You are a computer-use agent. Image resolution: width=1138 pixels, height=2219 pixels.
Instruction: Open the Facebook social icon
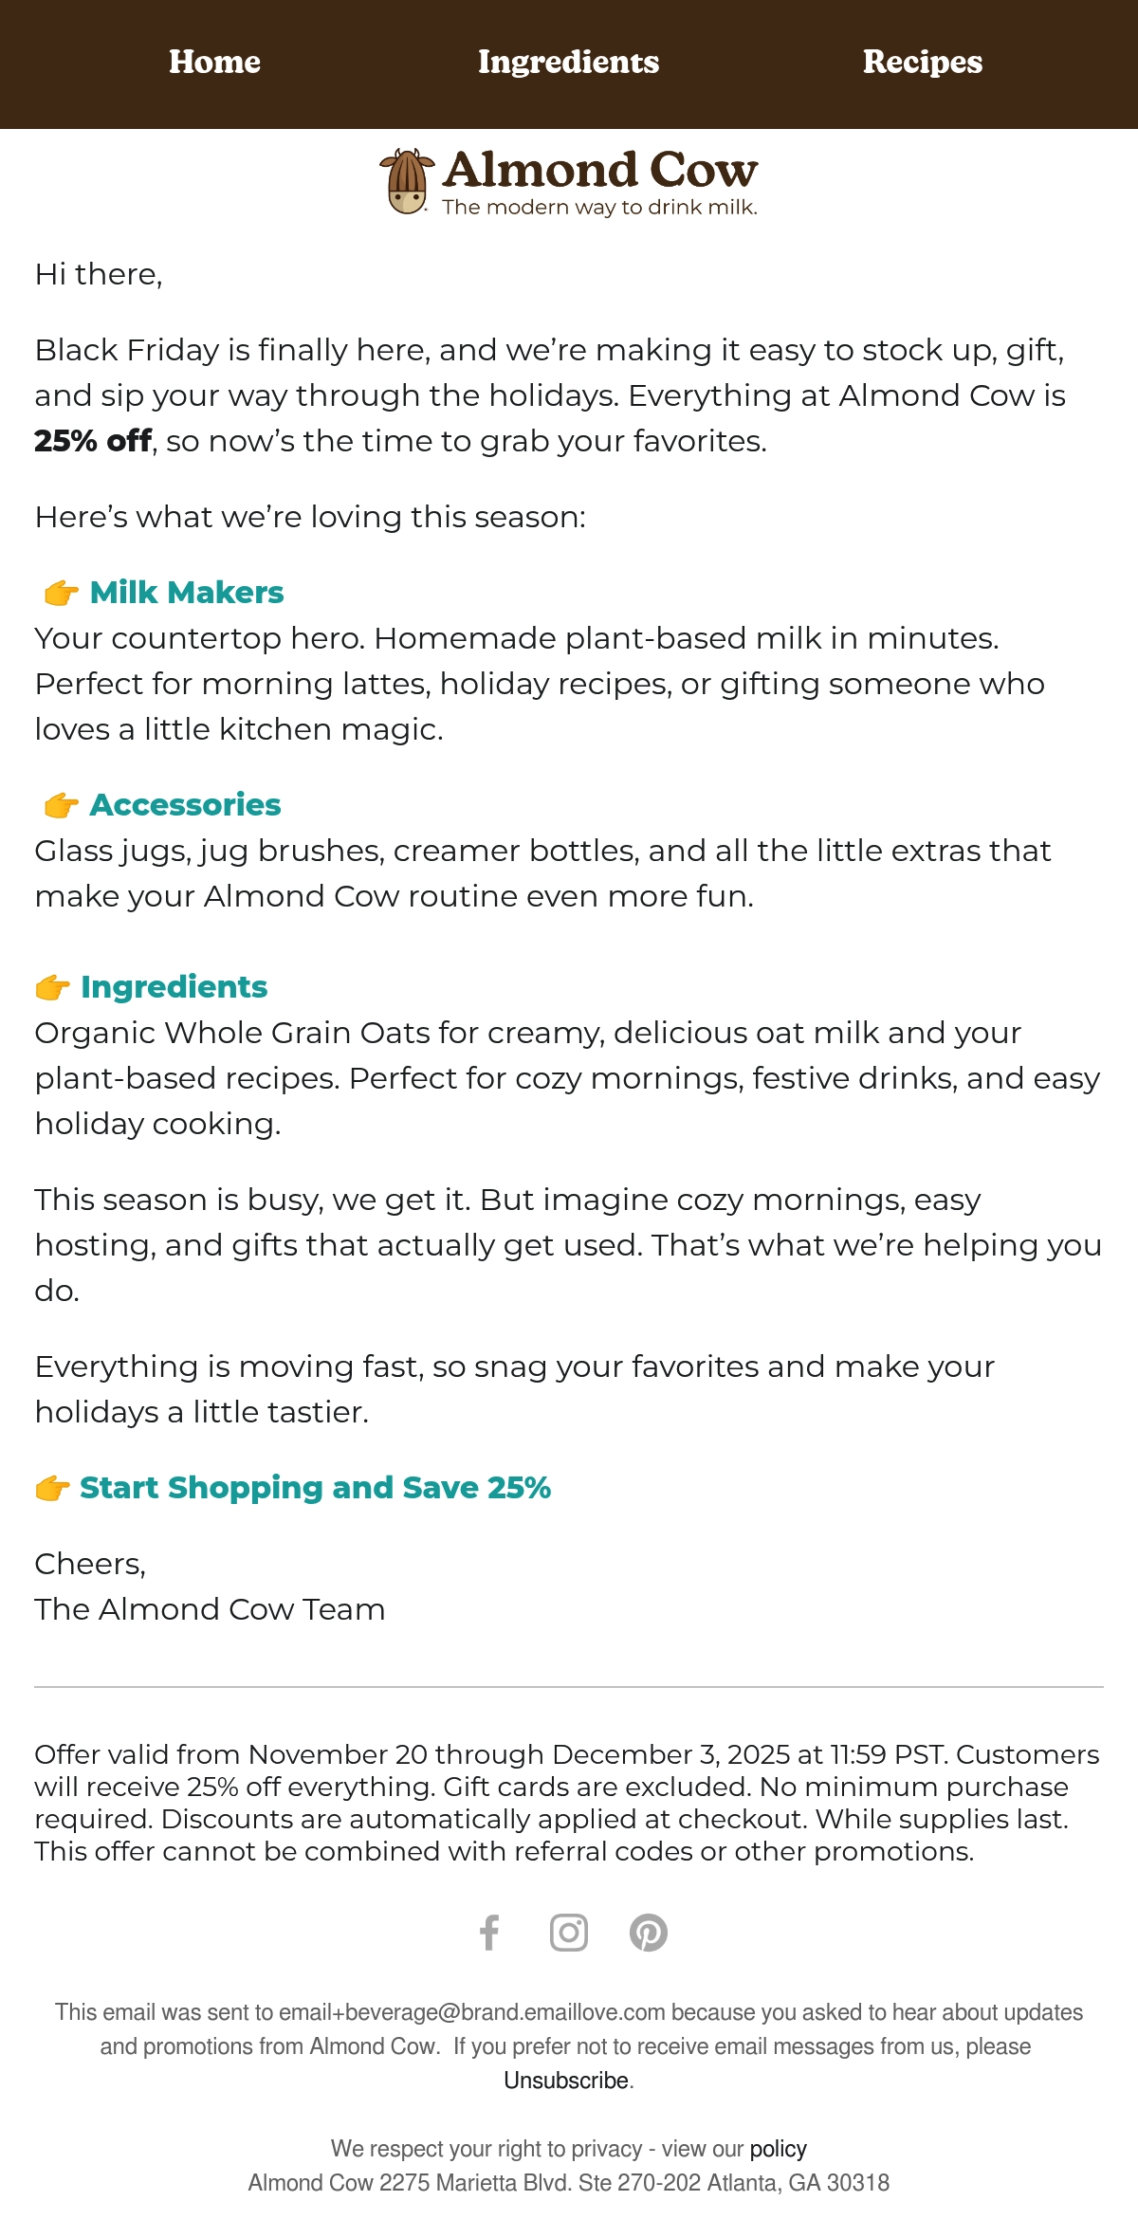489,1933
